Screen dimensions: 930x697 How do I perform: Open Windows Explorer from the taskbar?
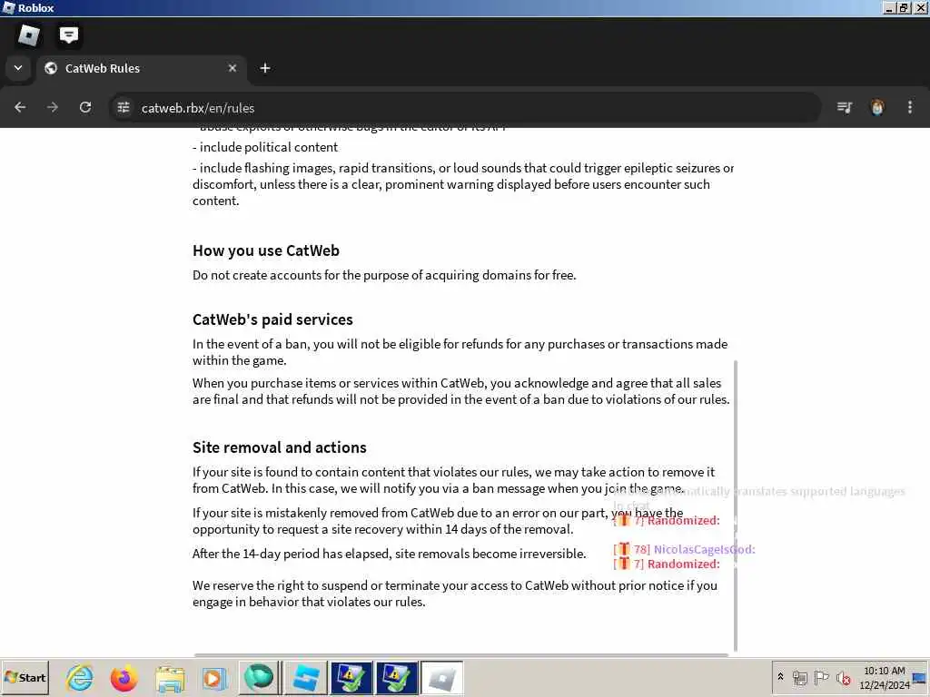click(170, 679)
